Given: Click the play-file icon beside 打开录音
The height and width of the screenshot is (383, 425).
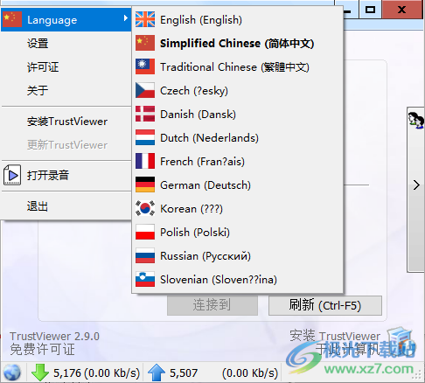Looking at the screenshot, I should pos(12,175).
